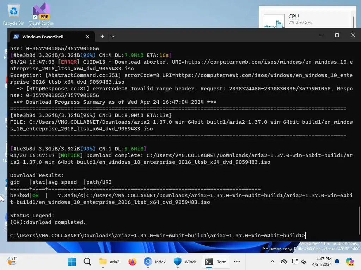Click '(OK):download completed.' line
The image size is (361, 270).
click(48, 222)
